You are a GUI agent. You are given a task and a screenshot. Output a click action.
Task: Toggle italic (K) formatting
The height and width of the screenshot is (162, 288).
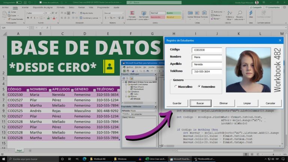pos(31,18)
